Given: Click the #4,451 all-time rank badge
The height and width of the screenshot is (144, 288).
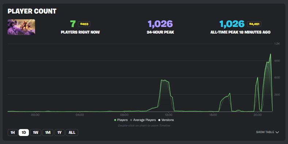Looking at the screenshot, I should pos(254,24).
